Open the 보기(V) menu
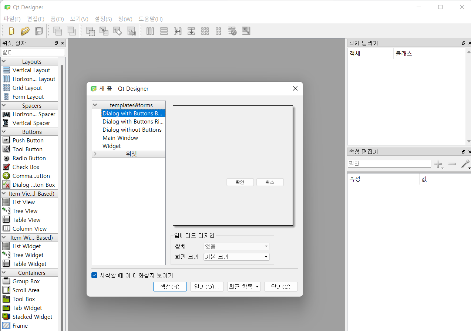The height and width of the screenshot is (331, 471). point(79,19)
